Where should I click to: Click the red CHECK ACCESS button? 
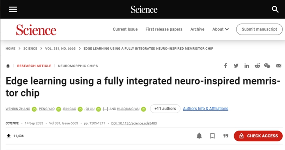tap(258, 136)
